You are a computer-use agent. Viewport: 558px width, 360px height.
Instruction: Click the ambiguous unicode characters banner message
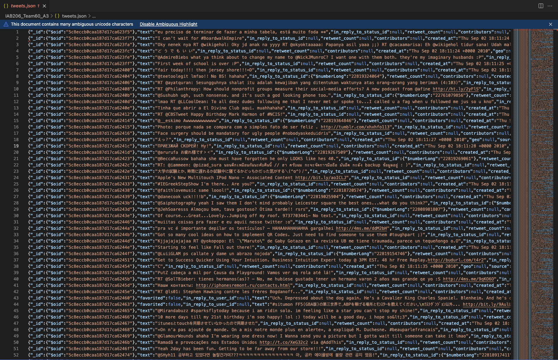[x=72, y=24]
